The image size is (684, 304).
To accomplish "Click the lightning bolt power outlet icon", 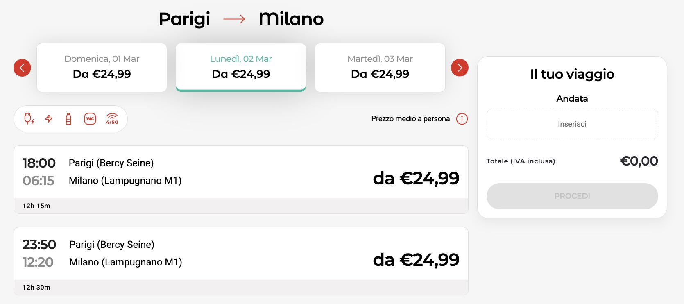I will 49,119.
